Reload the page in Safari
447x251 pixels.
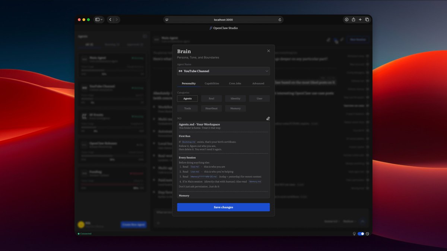click(280, 20)
